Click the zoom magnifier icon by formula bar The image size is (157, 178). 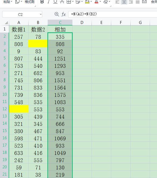pos(57,14)
